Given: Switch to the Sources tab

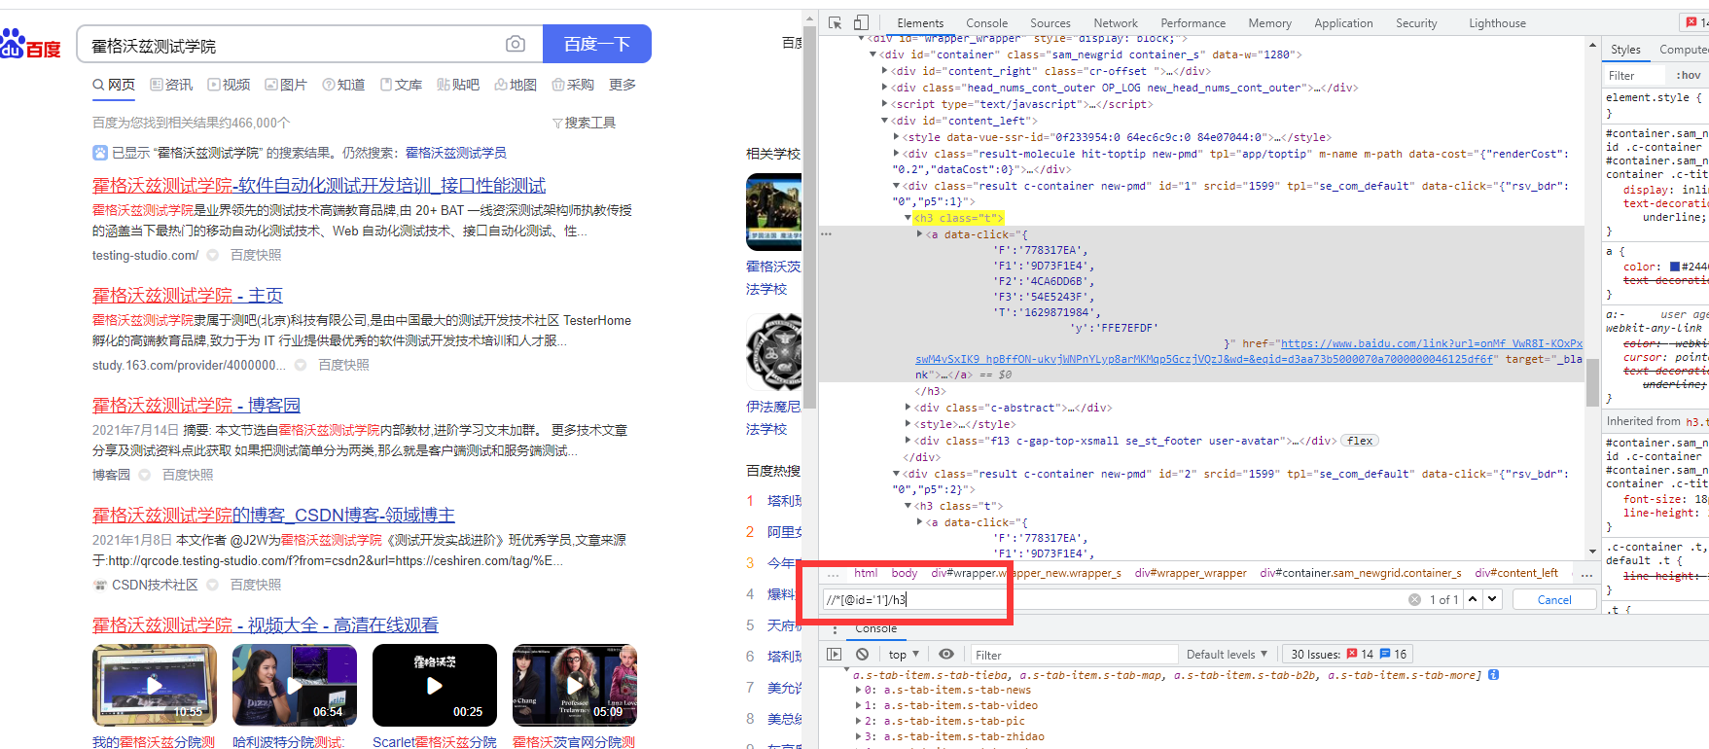Looking at the screenshot, I should 1050,23.
